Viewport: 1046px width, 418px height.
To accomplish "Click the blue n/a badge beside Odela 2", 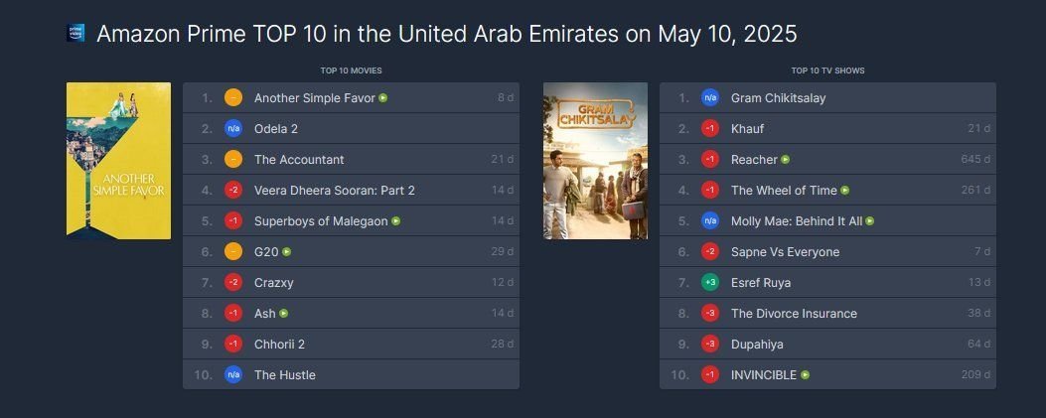I will click(x=233, y=129).
